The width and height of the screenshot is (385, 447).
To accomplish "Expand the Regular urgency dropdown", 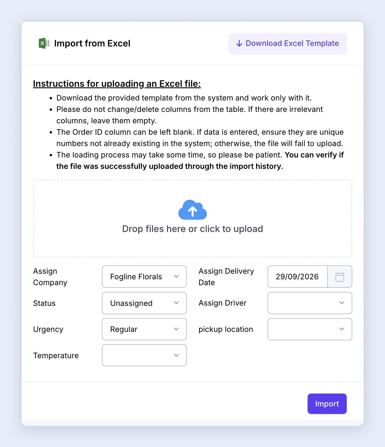I will [x=144, y=329].
